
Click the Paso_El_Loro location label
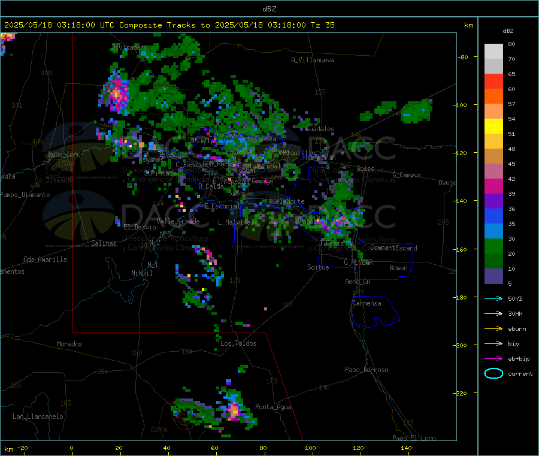pyautogui.click(x=414, y=438)
